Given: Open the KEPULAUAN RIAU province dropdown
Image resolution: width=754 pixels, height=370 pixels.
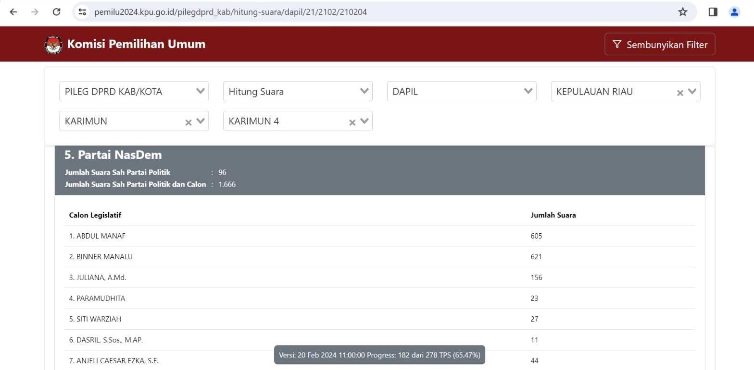Looking at the screenshot, I should click(x=692, y=91).
